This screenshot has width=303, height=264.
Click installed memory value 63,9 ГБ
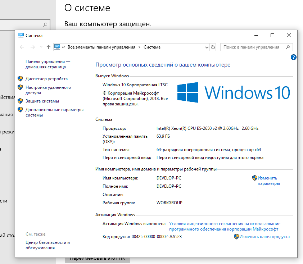coord(163,136)
